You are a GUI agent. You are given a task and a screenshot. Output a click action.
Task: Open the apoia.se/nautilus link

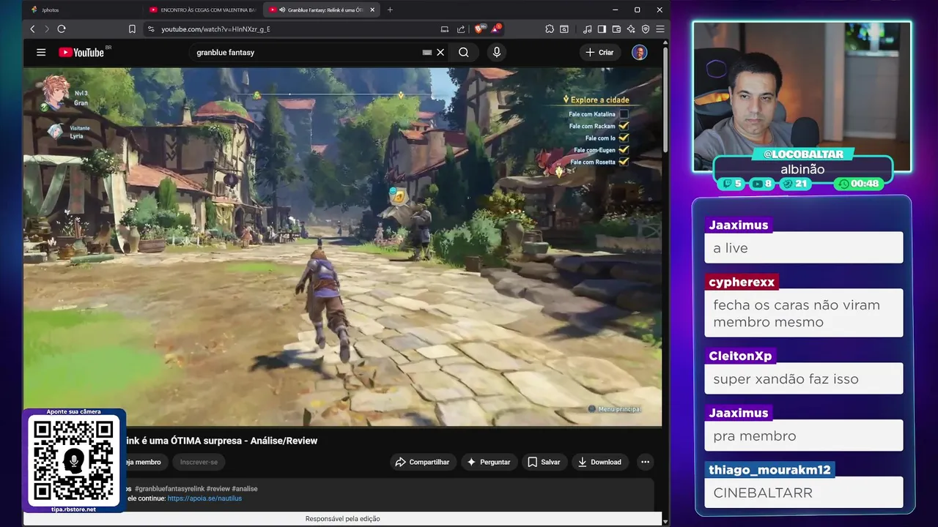[x=204, y=498]
